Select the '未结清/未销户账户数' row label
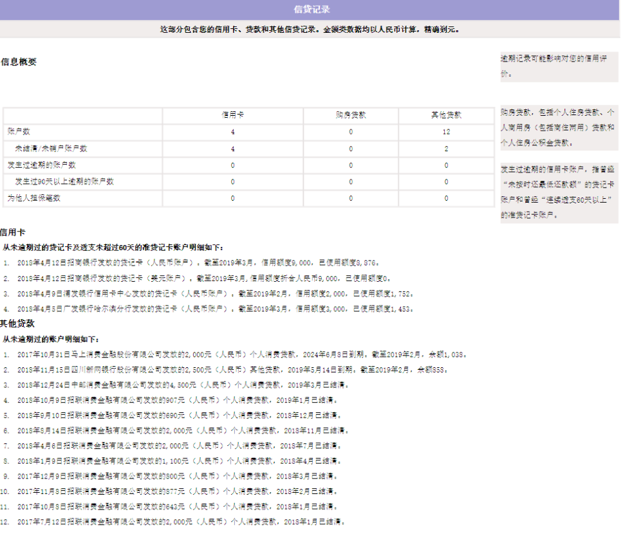The height and width of the screenshot is (541, 625). pyautogui.click(x=51, y=149)
